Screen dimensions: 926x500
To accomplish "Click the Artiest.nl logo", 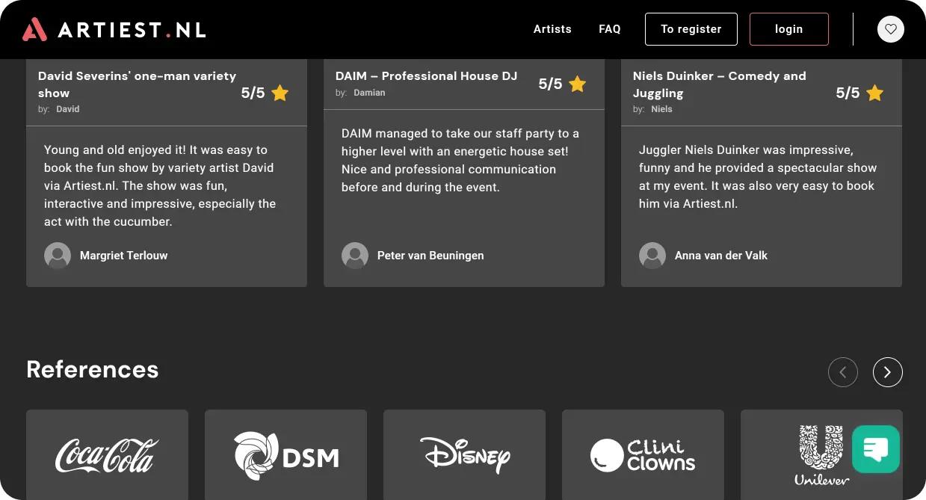I will coord(114,29).
